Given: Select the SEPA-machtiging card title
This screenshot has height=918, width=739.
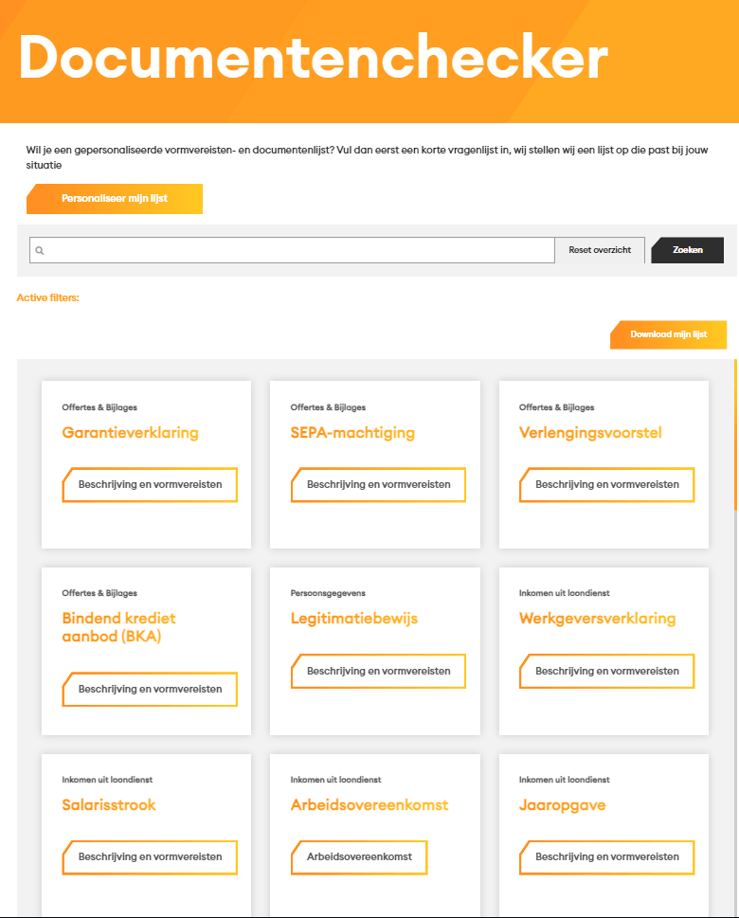Looking at the screenshot, I should point(352,433).
